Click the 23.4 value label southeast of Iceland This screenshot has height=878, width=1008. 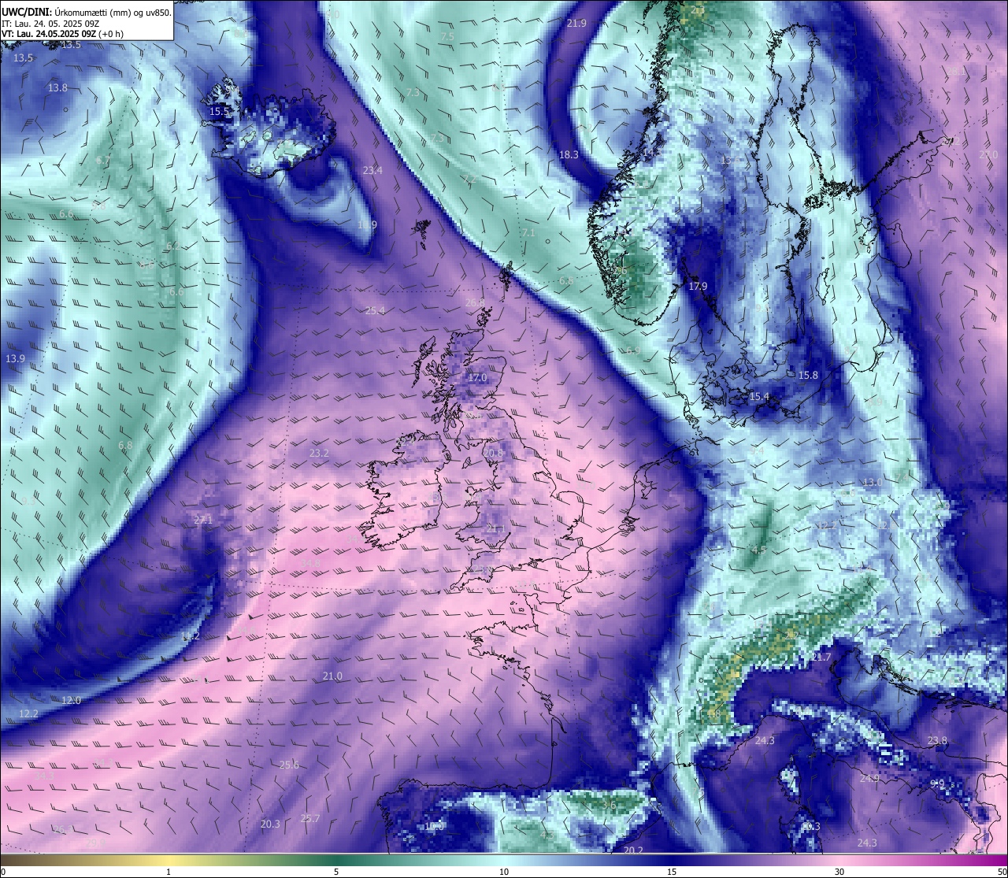coord(372,170)
